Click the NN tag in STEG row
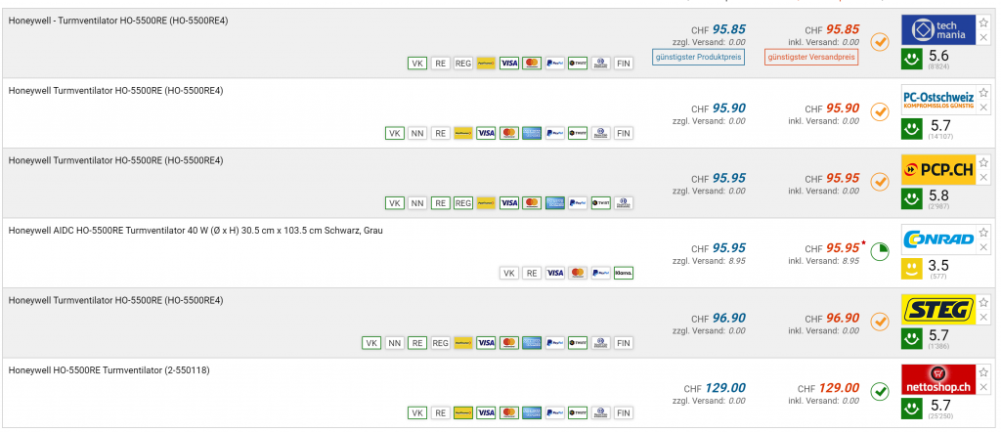This screenshot has width=1001, height=432. [x=394, y=343]
